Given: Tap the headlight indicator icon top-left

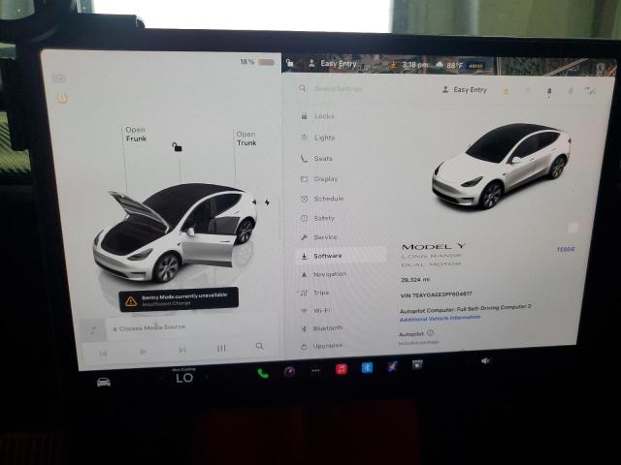Looking at the screenshot, I should click(x=58, y=78).
